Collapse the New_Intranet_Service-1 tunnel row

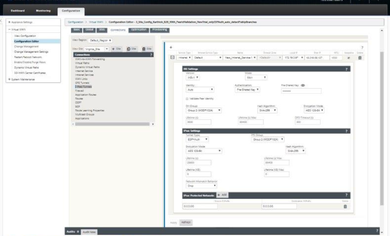pos(172,57)
